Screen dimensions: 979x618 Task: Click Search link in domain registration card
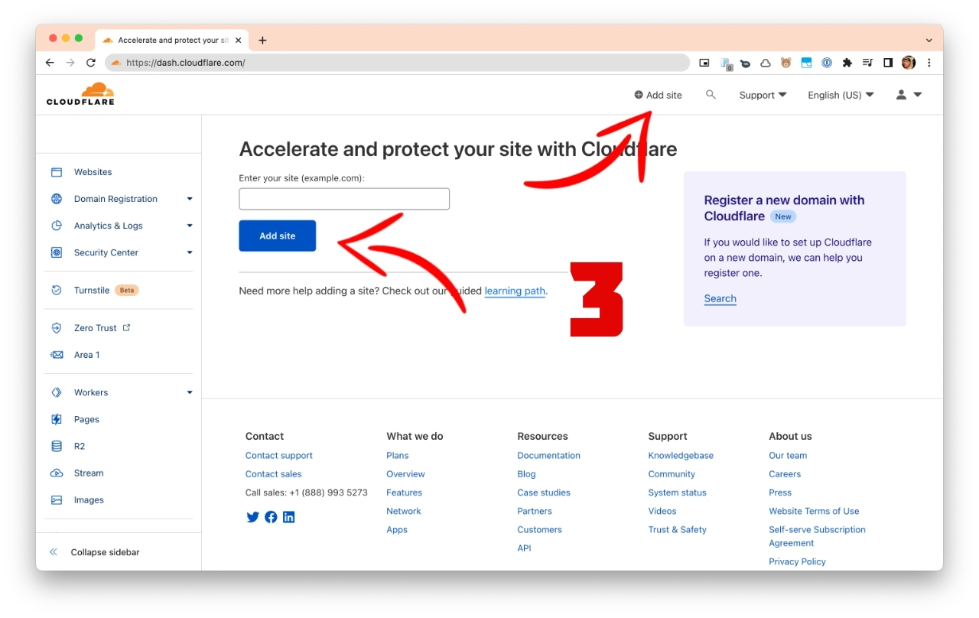[720, 298]
